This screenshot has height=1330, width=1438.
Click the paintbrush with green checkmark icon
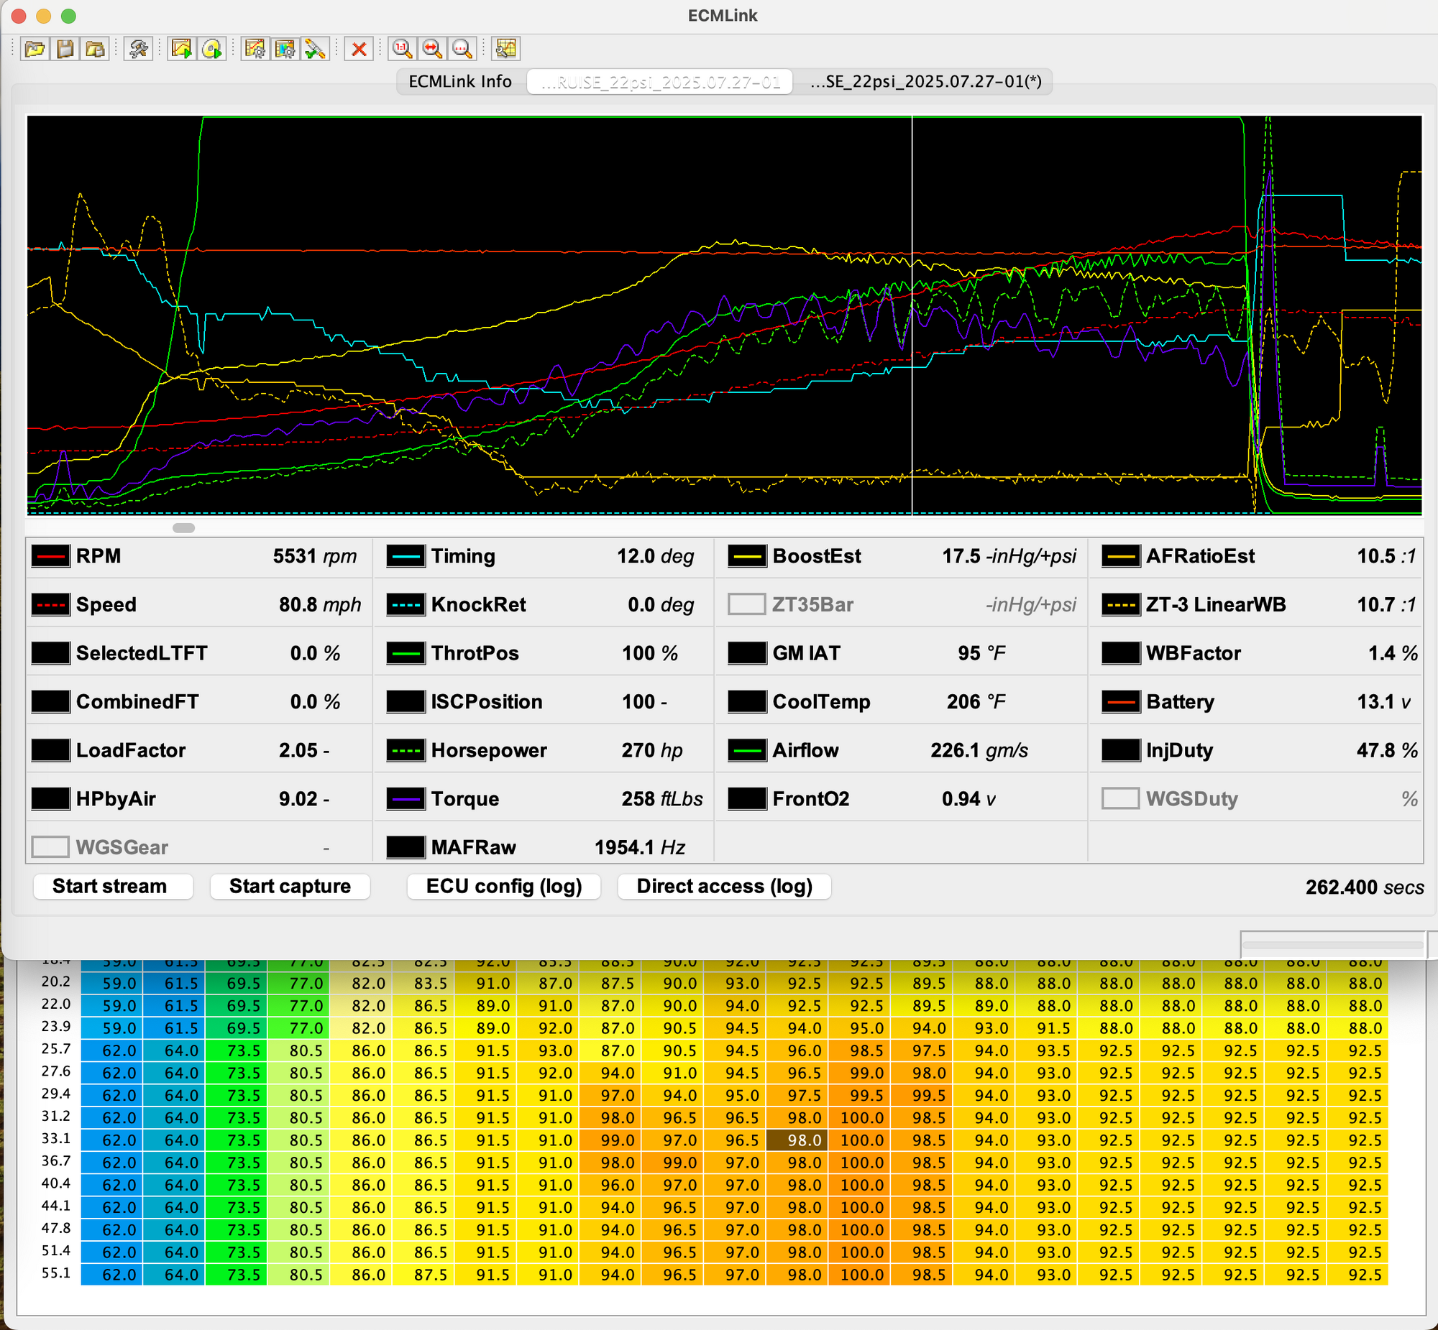coord(315,49)
